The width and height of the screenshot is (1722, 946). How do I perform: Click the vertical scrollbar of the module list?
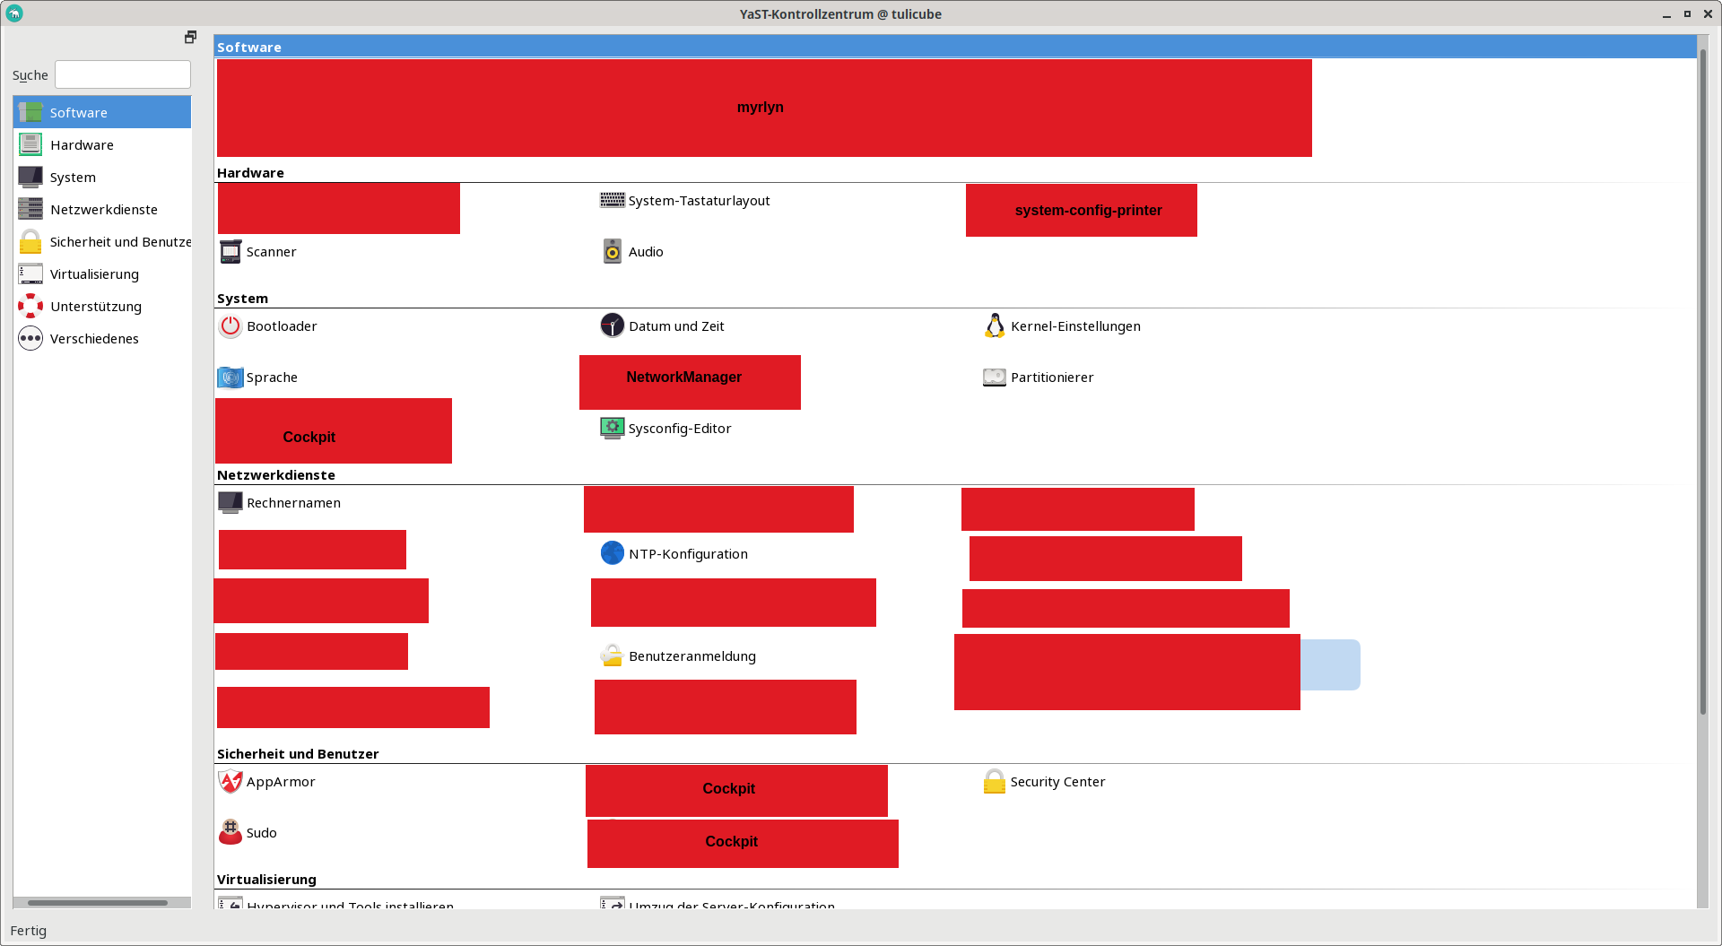(x=1702, y=381)
